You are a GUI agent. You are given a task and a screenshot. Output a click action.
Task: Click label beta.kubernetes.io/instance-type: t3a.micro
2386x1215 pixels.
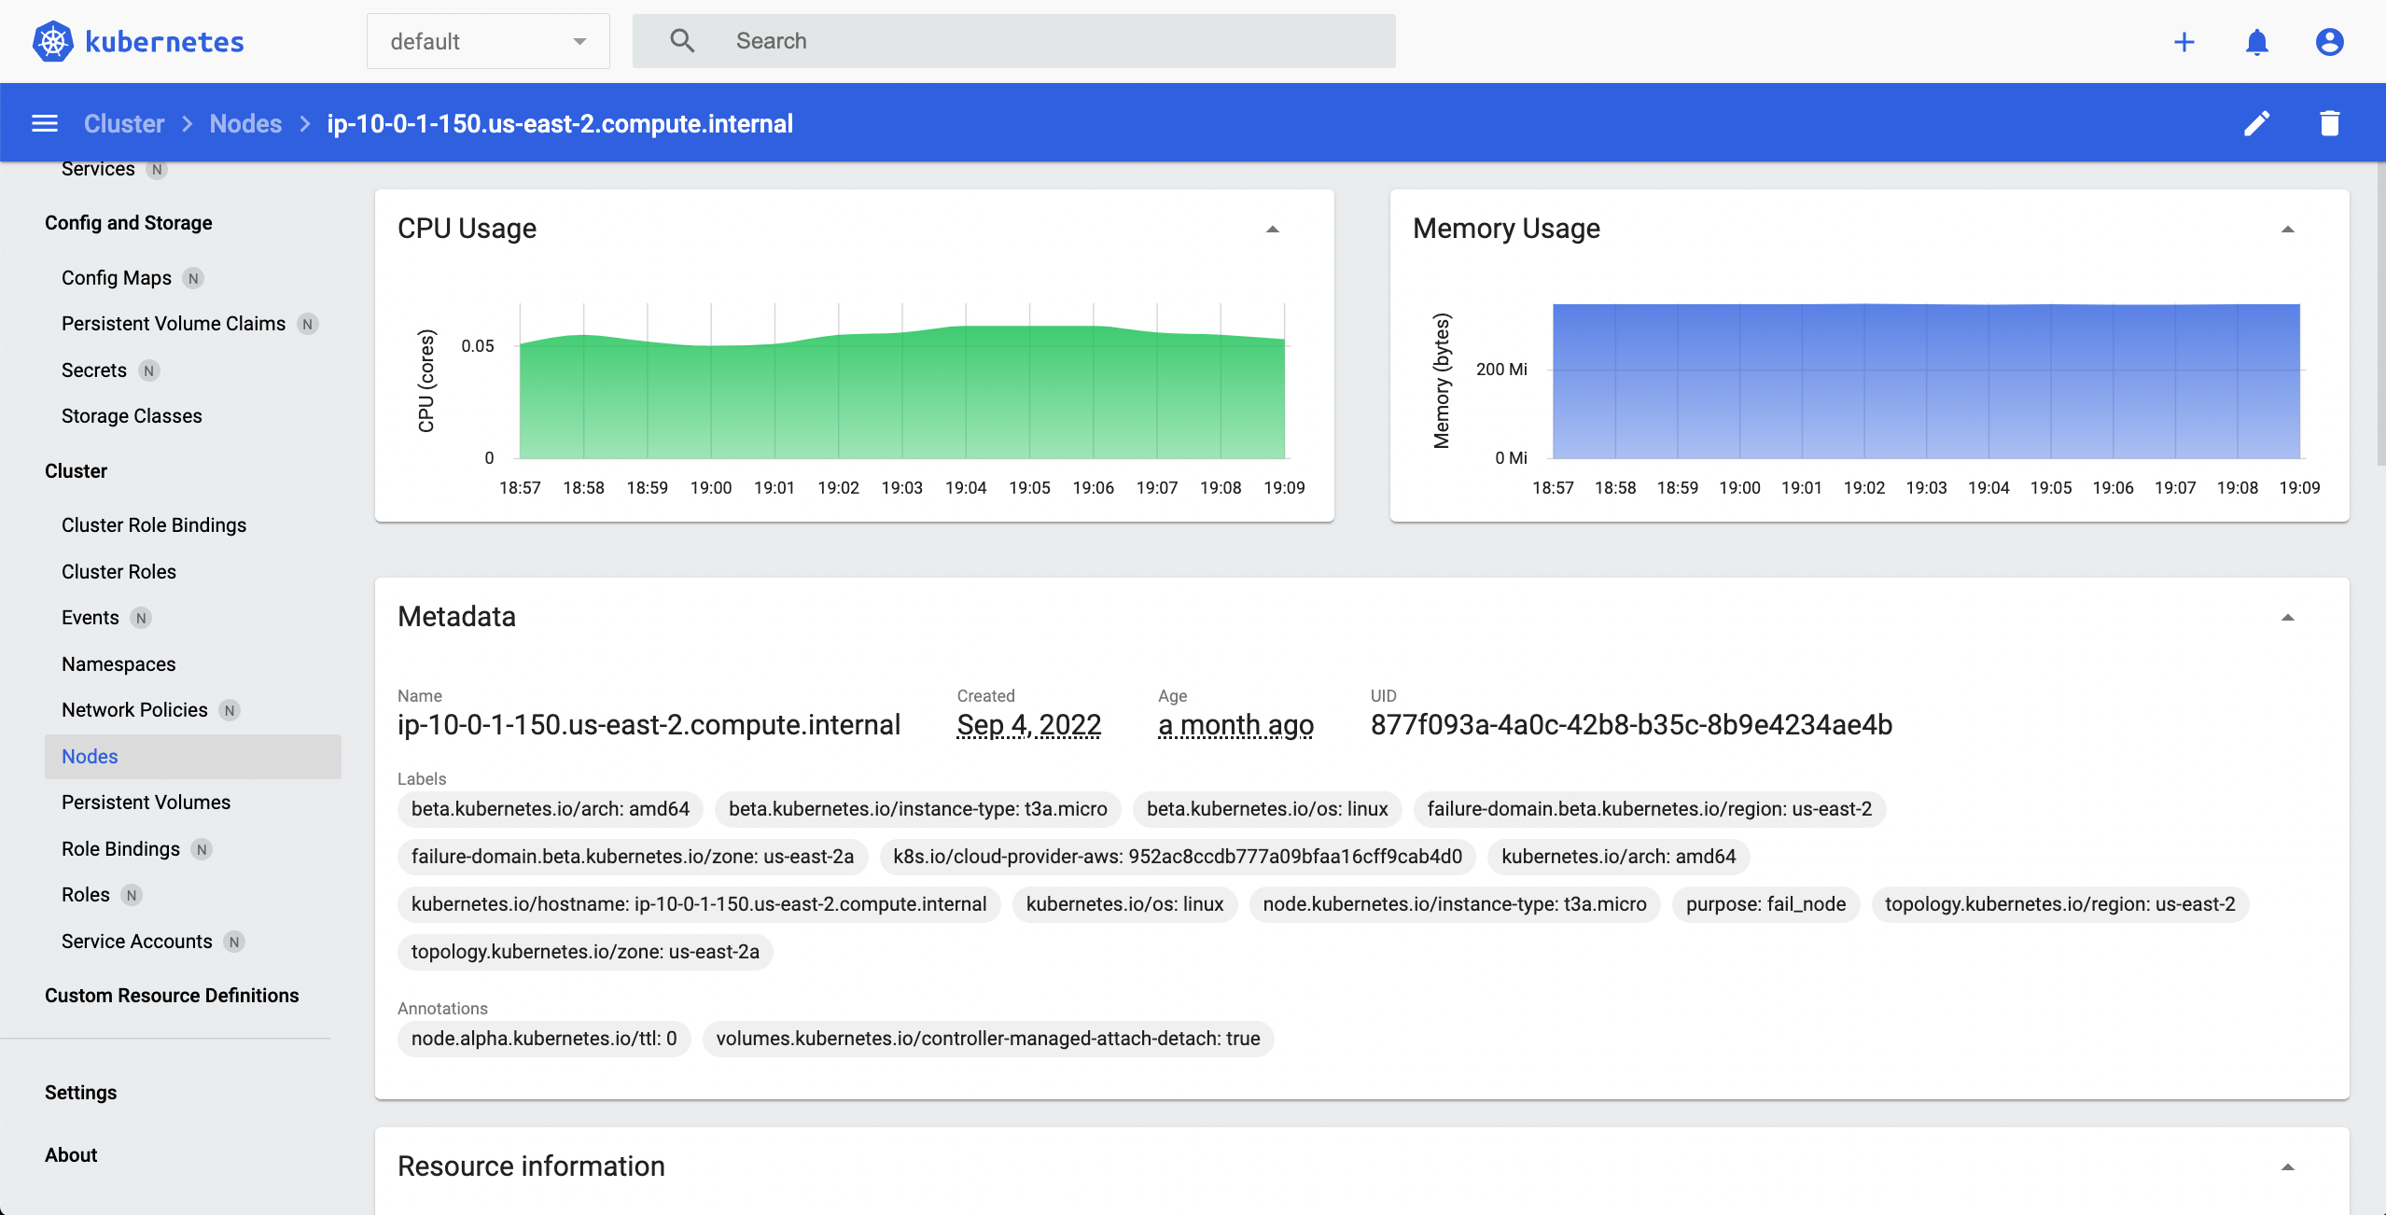point(918,809)
